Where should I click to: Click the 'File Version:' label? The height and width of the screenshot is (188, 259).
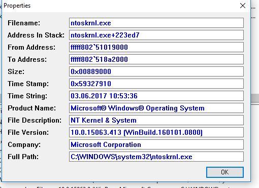pos(28,132)
